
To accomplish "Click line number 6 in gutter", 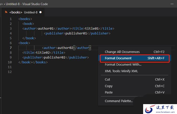I will point(11,43).
